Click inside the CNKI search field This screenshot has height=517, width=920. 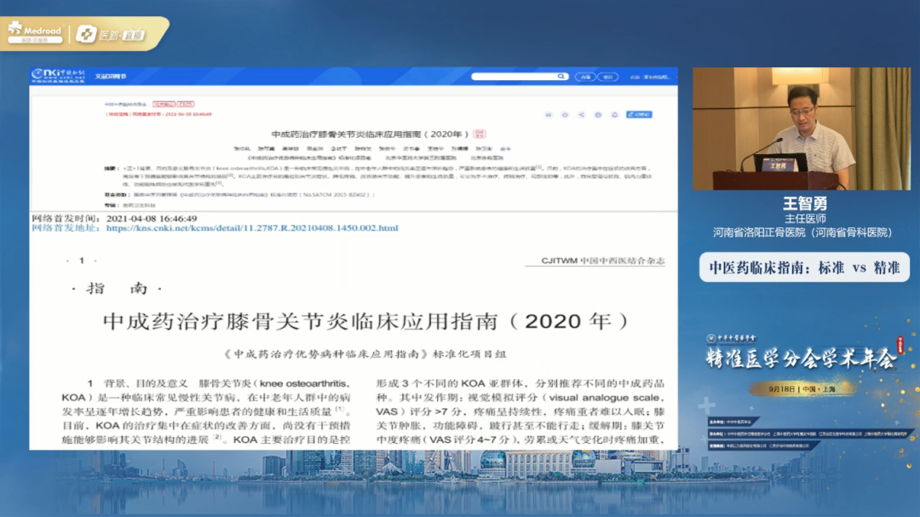point(511,77)
